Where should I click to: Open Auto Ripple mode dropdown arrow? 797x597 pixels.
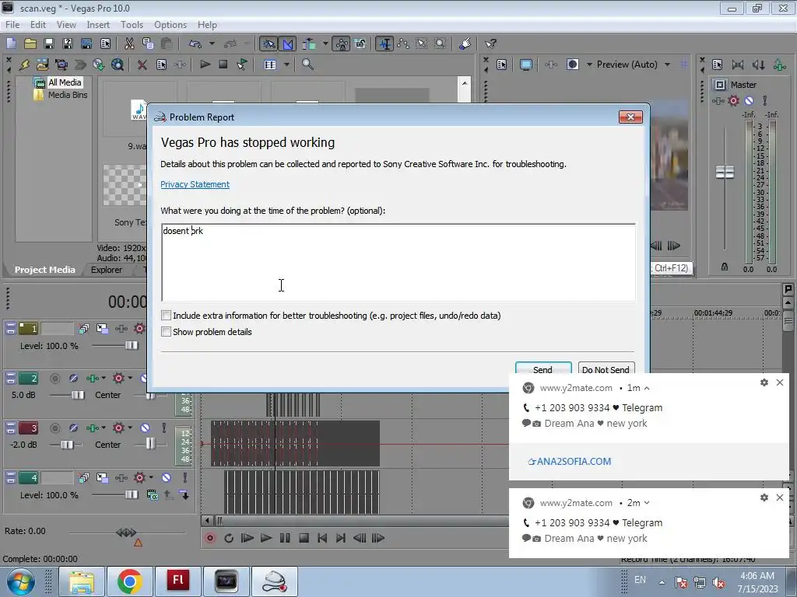(325, 44)
